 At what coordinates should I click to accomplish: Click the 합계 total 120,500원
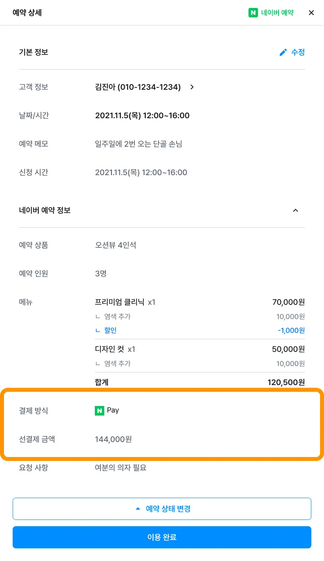pos(286,382)
